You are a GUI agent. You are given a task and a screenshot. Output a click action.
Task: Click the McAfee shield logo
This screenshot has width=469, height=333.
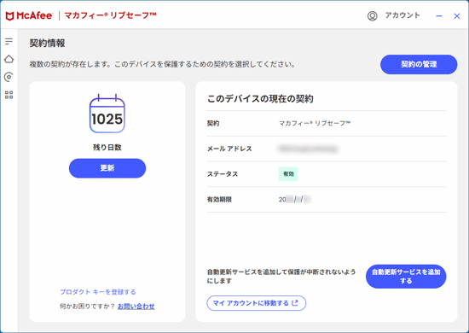[x=9, y=16]
